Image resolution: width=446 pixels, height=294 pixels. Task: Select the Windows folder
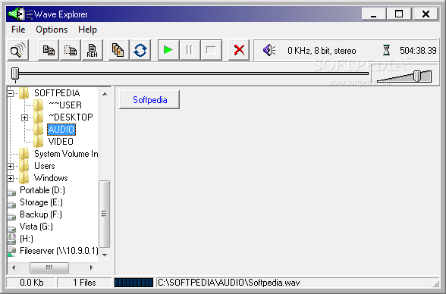point(51,178)
